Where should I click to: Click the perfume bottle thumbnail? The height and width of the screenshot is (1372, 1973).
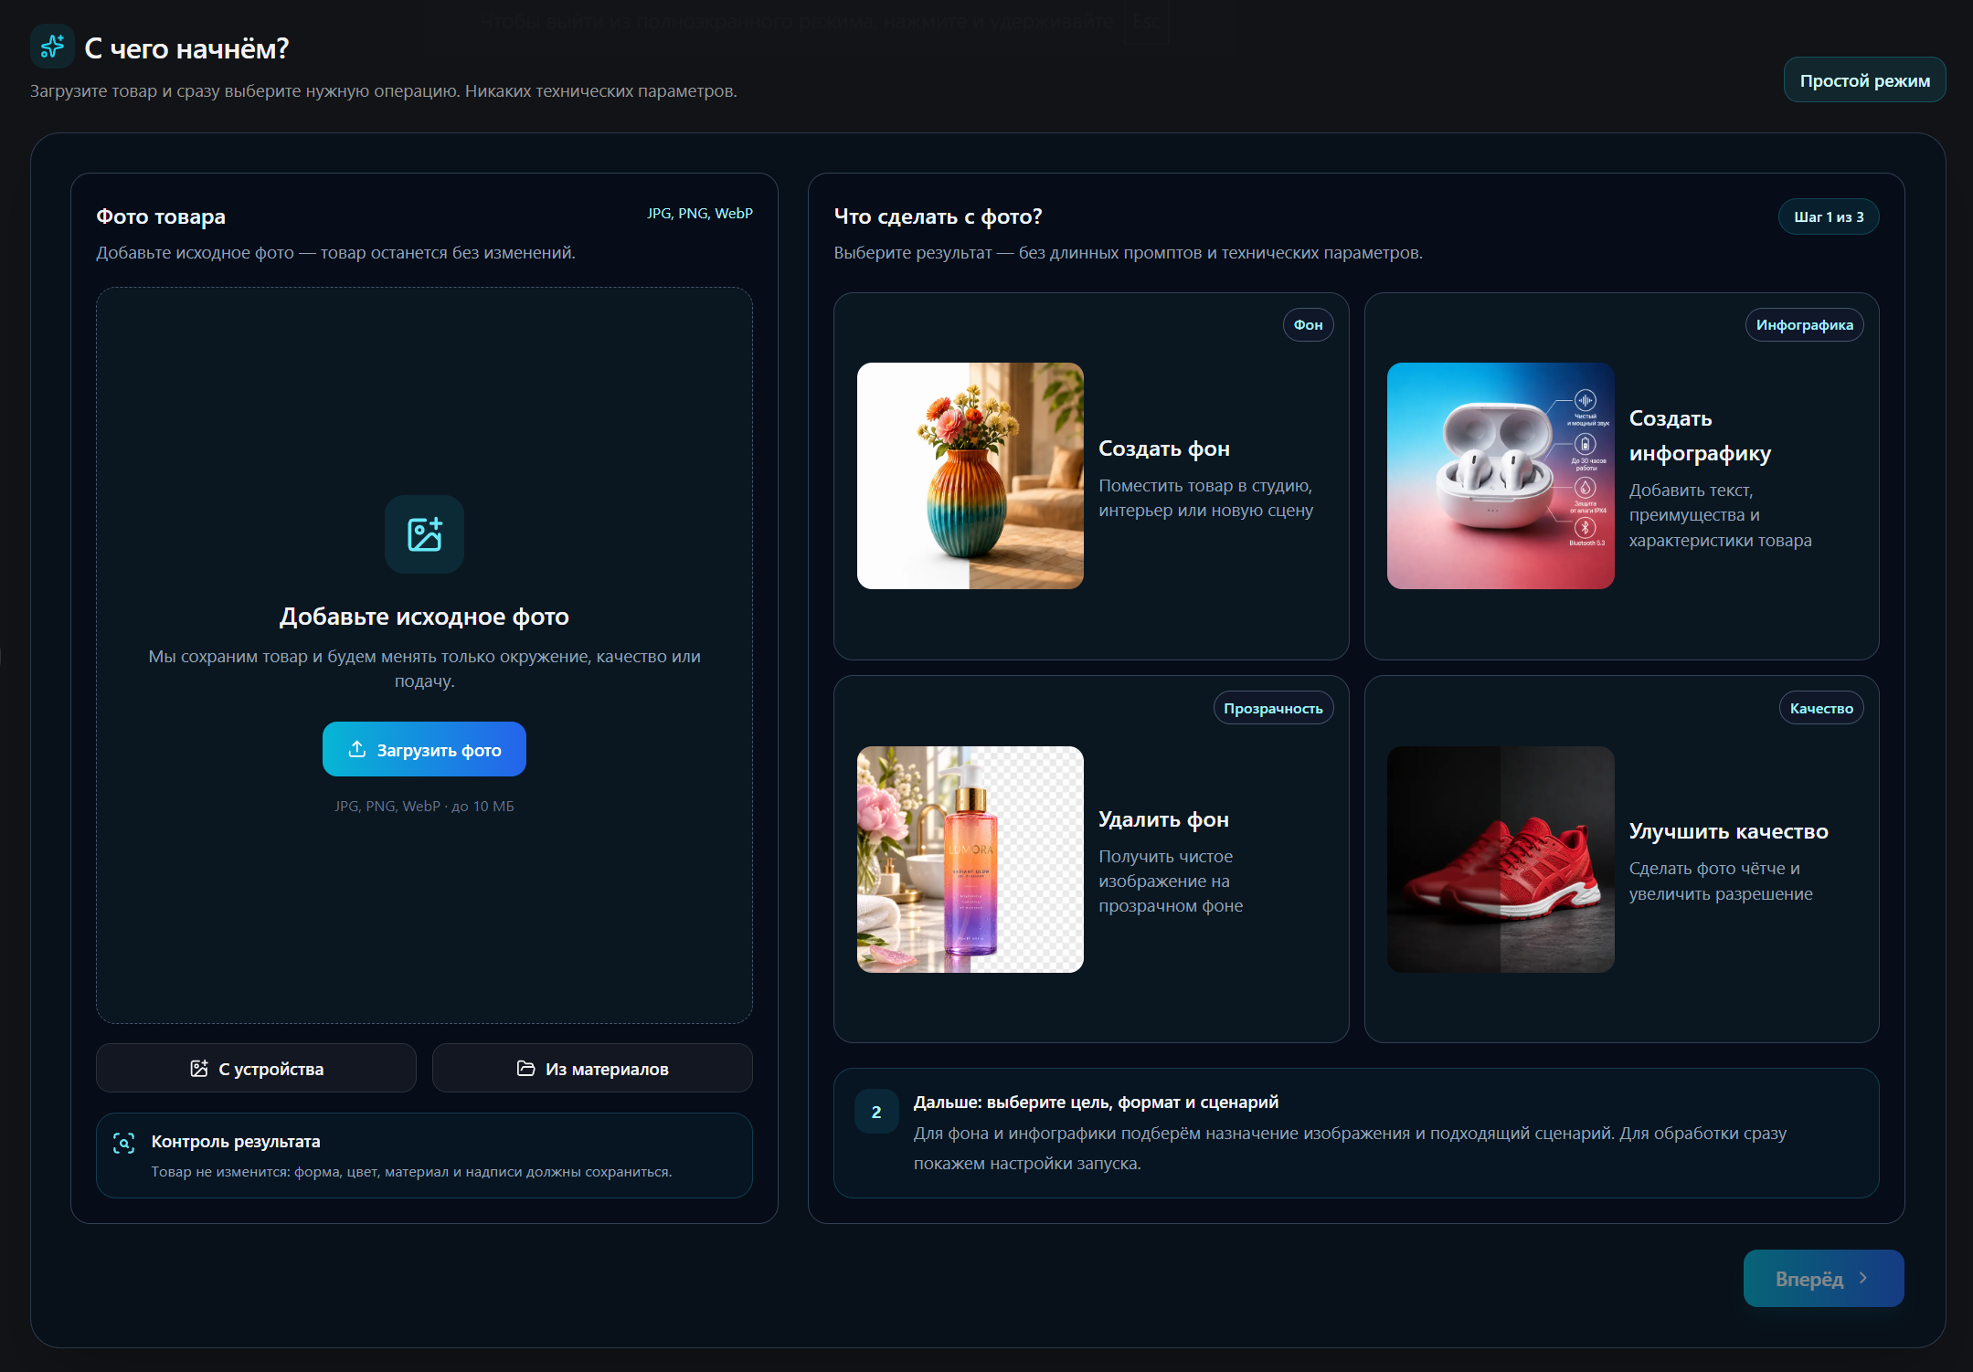[x=971, y=860]
